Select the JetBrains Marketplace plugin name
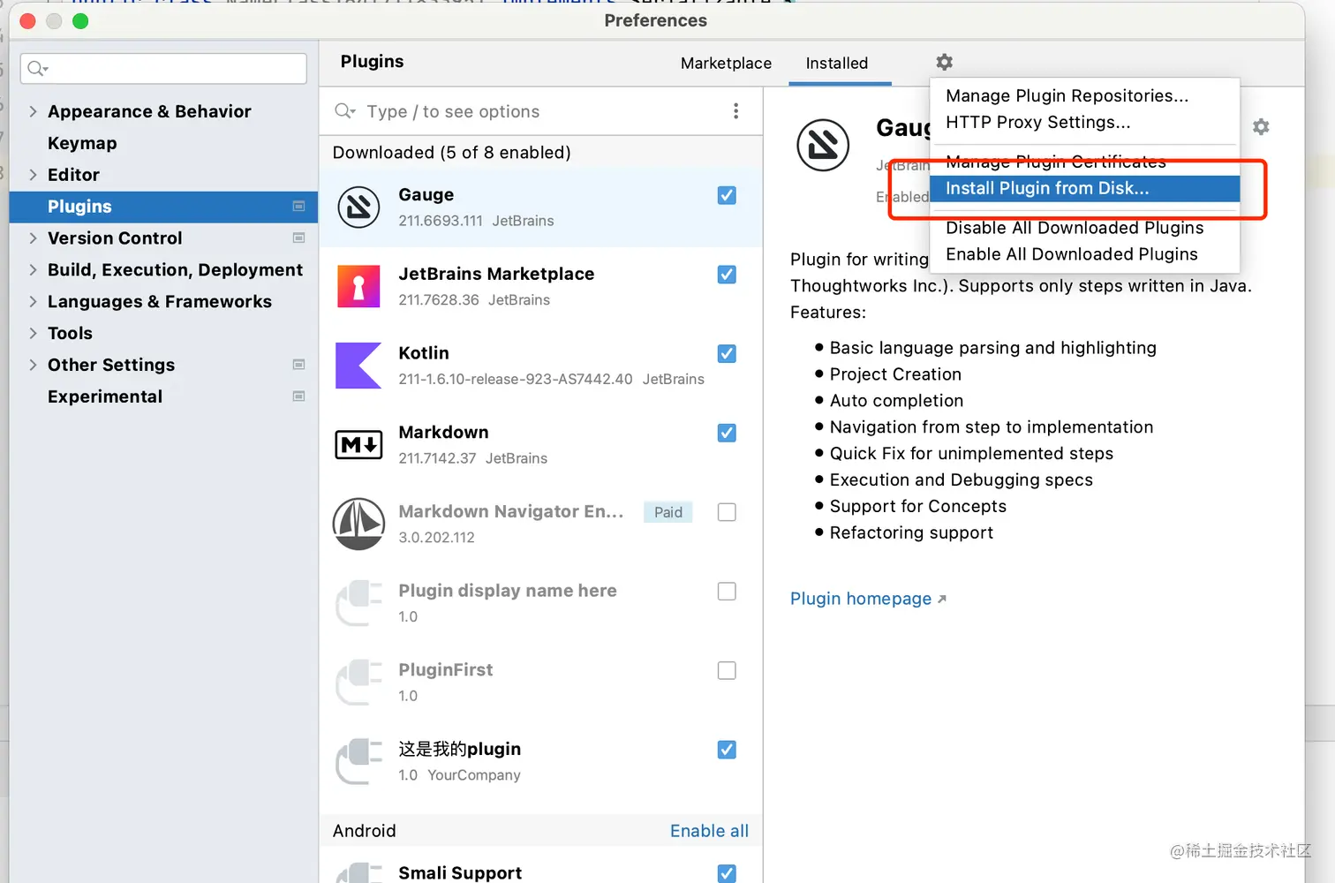This screenshot has width=1335, height=883. pyautogui.click(x=496, y=275)
